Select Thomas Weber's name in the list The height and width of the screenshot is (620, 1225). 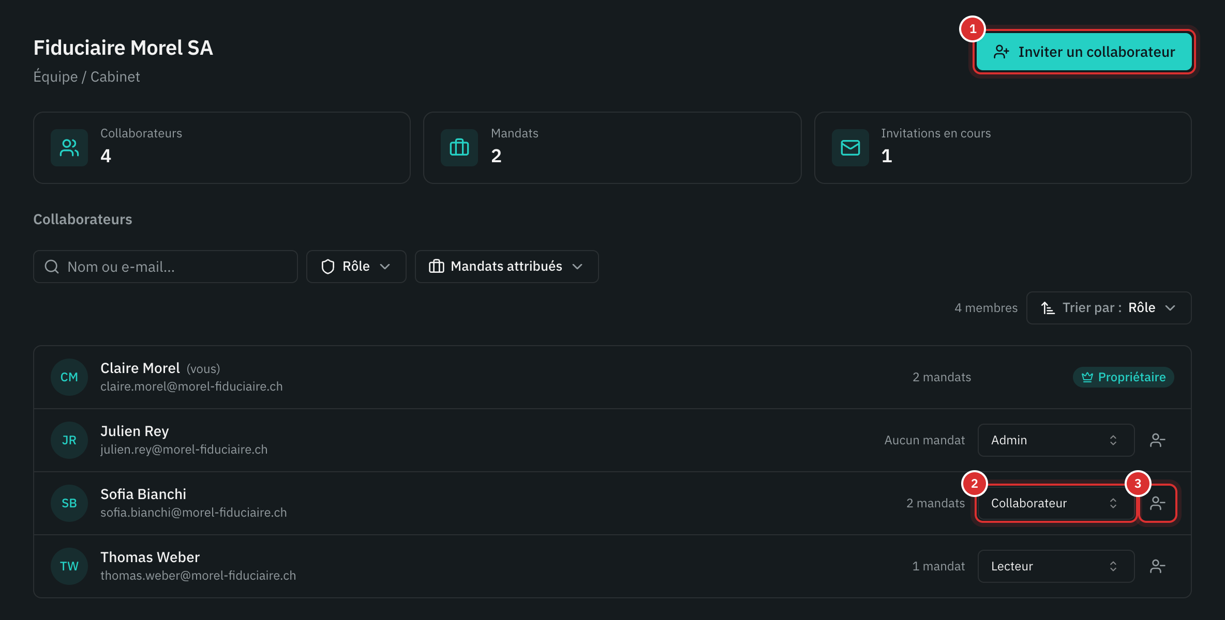pyautogui.click(x=150, y=557)
